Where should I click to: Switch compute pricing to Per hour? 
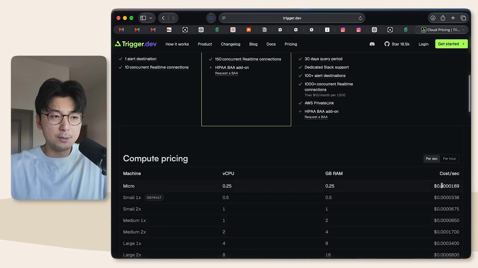pyautogui.click(x=449, y=159)
